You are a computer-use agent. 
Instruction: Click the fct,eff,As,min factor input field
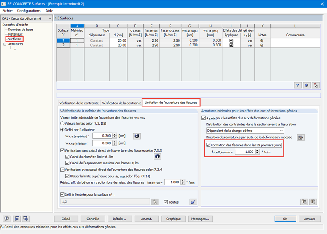coord(245,152)
